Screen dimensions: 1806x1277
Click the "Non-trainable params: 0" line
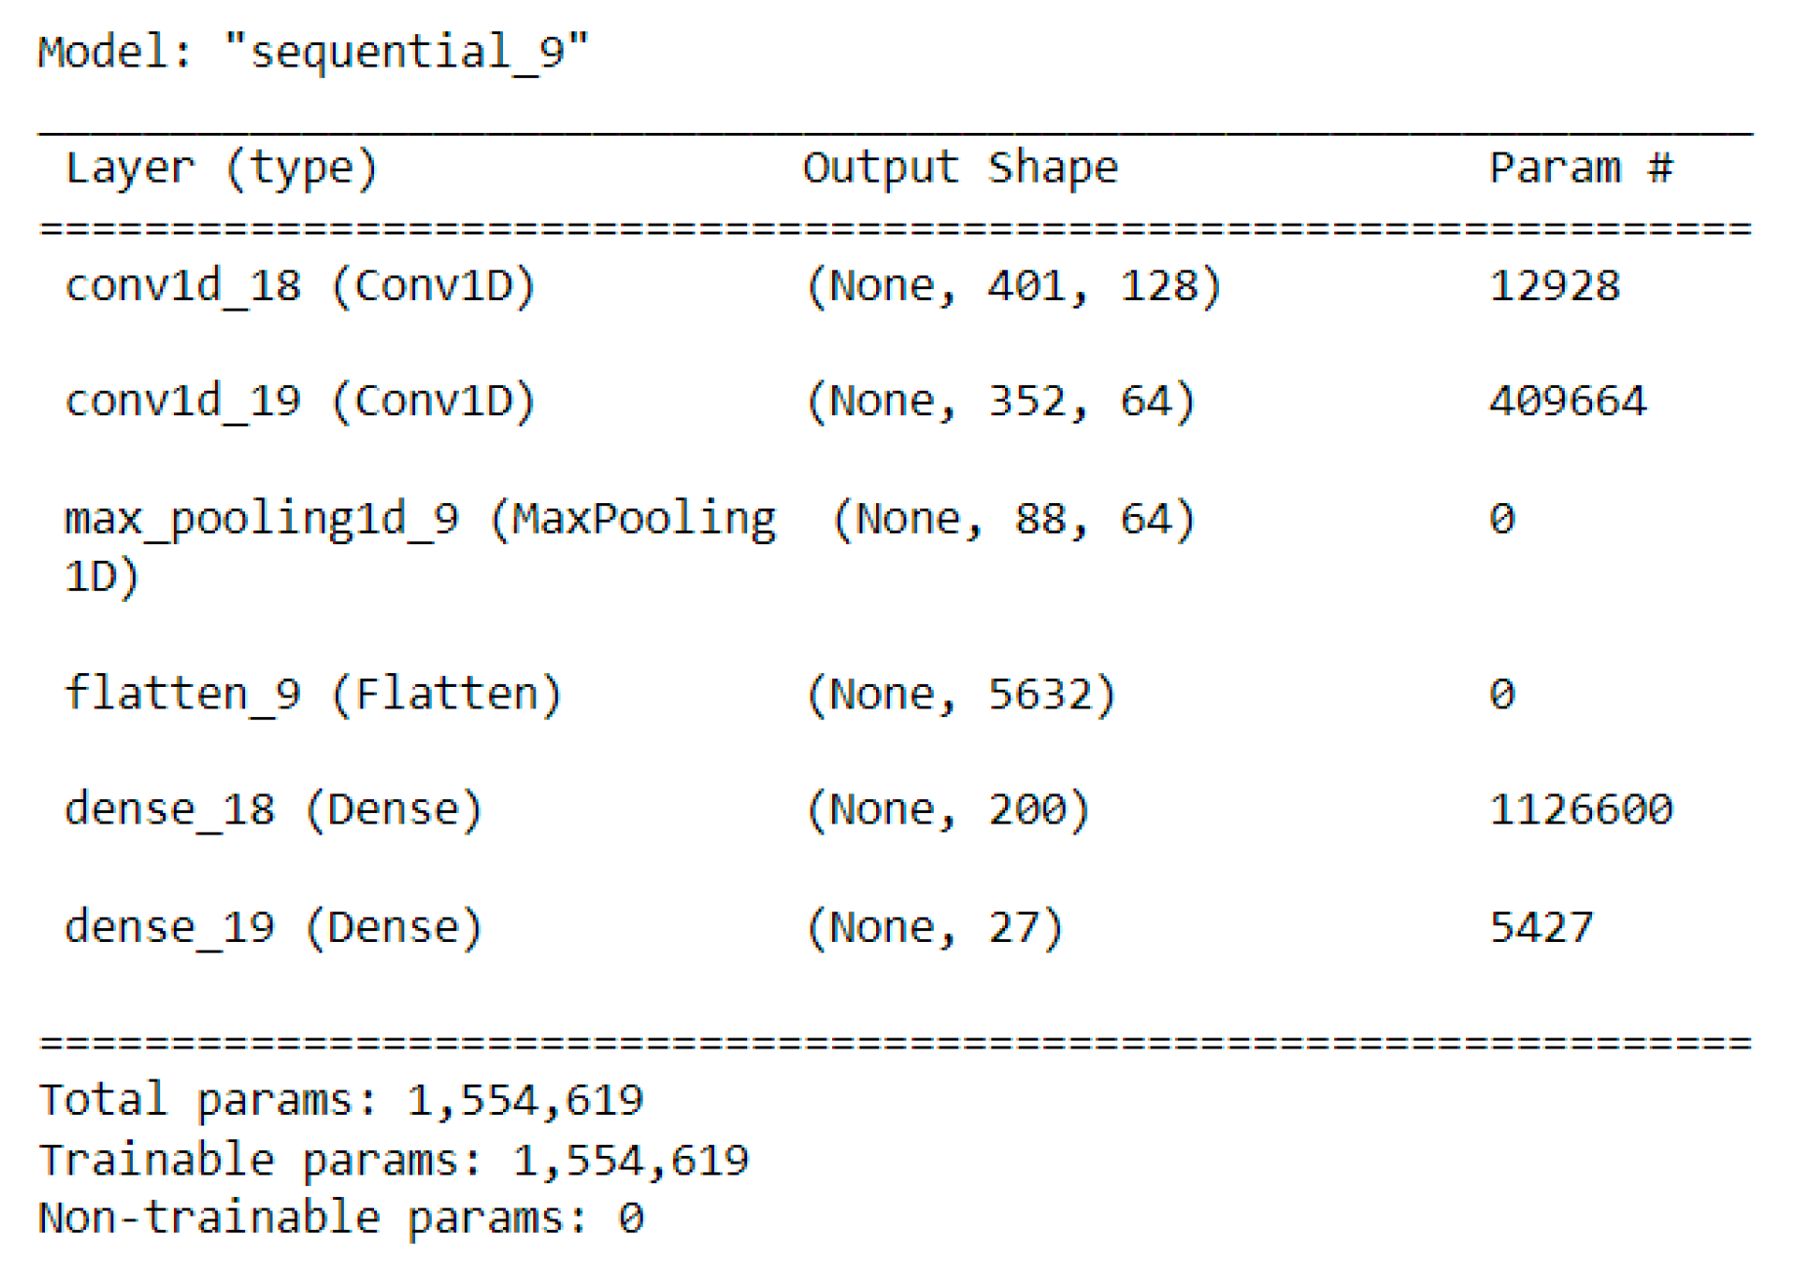(341, 1219)
